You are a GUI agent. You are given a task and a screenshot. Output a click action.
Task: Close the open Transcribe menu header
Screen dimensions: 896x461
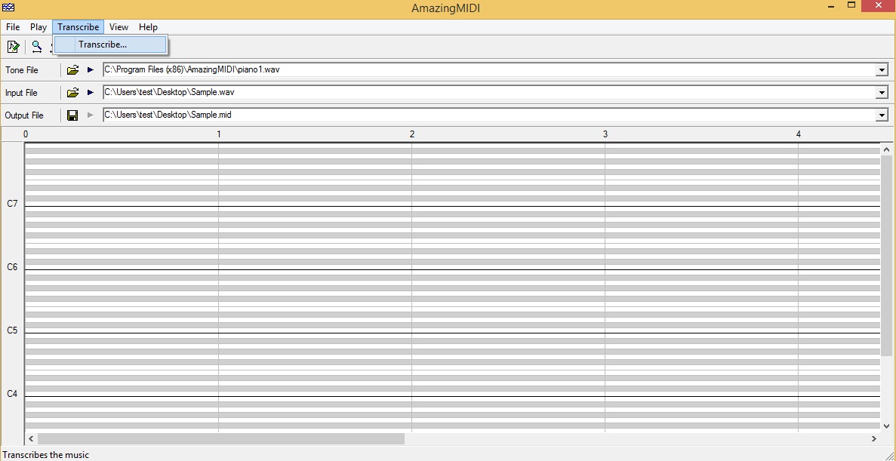coord(79,27)
